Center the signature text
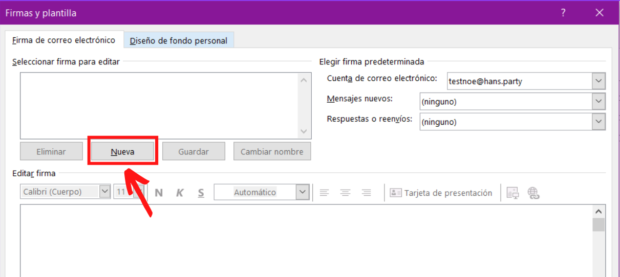 (x=346, y=193)
